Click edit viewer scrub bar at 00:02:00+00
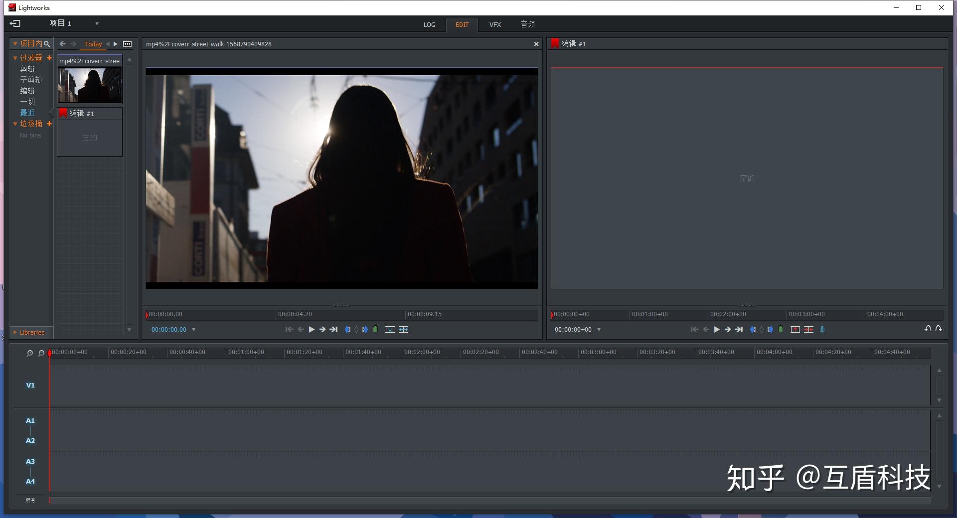Viewport: 957px width, 518px height. [x=728, y=314]
